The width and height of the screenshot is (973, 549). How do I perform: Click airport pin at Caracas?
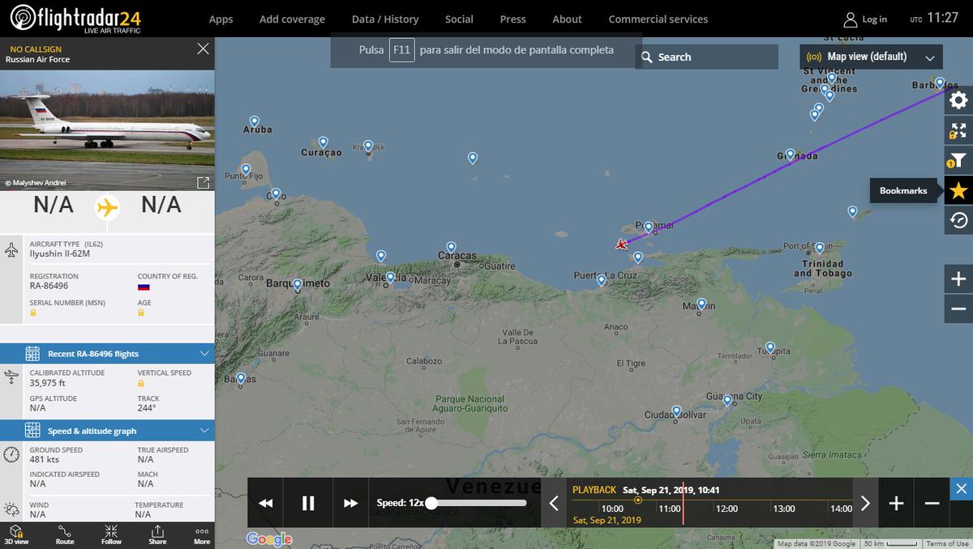(x=452, y=247)
